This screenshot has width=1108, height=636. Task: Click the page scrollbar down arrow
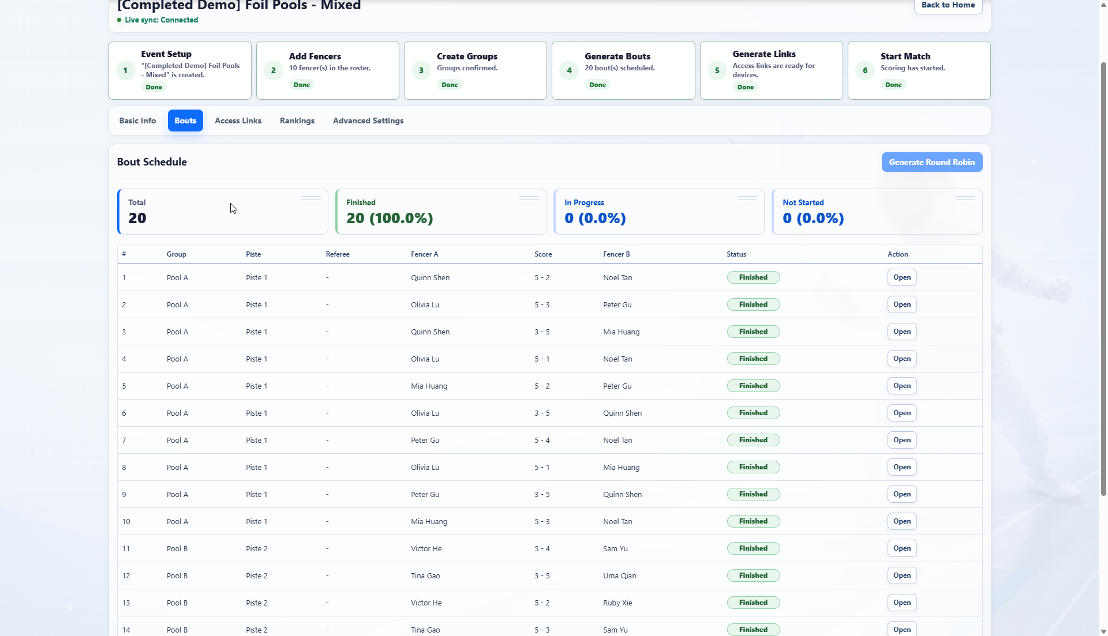[1103, 631]
